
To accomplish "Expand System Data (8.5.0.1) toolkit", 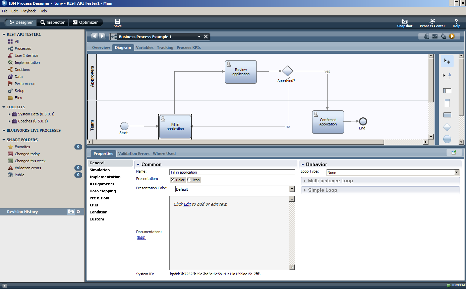I will 9,114.
